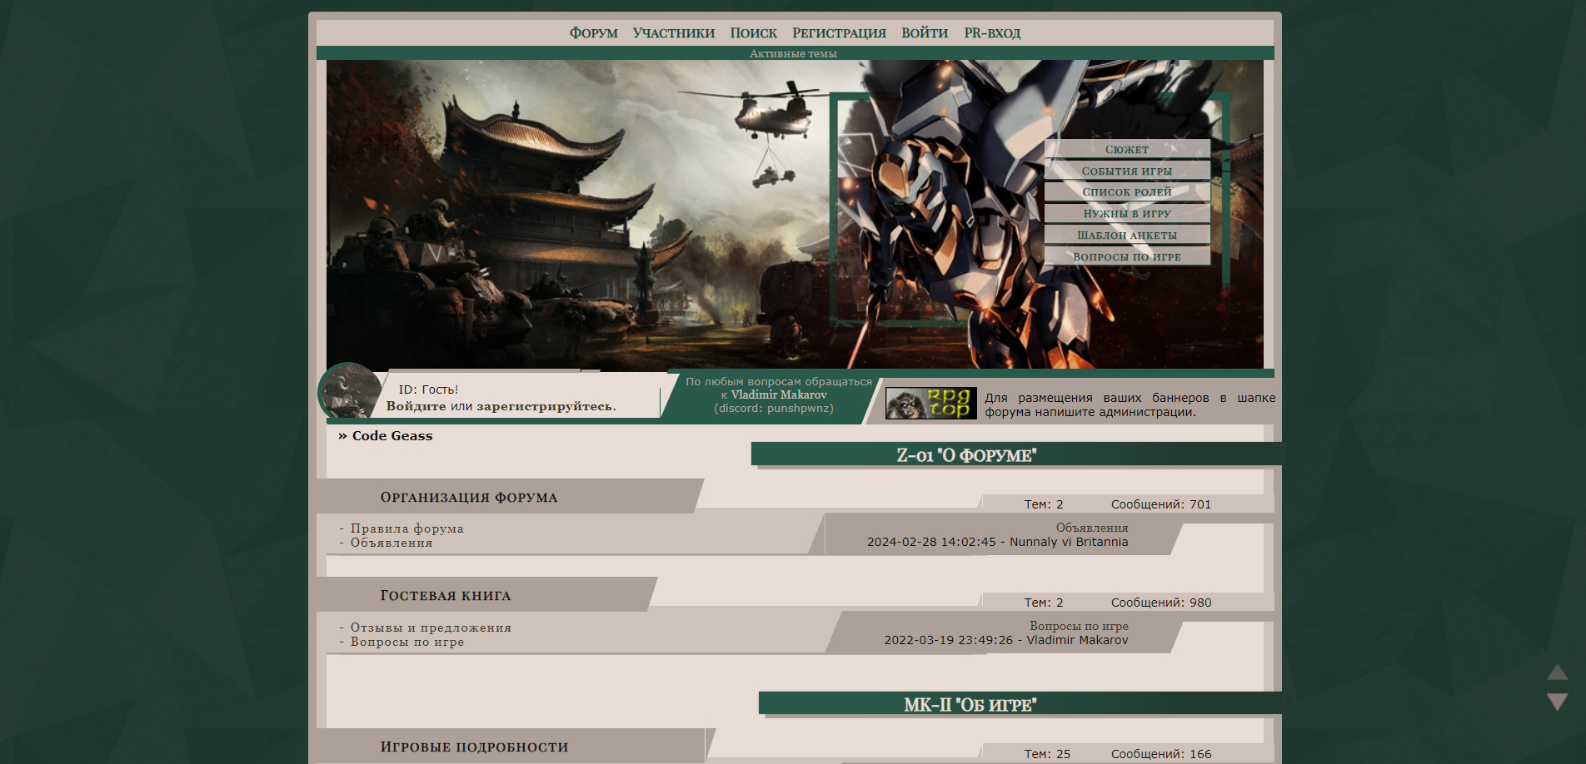Open the Гостевая книга section
1586x764 pixels.
(x=446, y=596)
